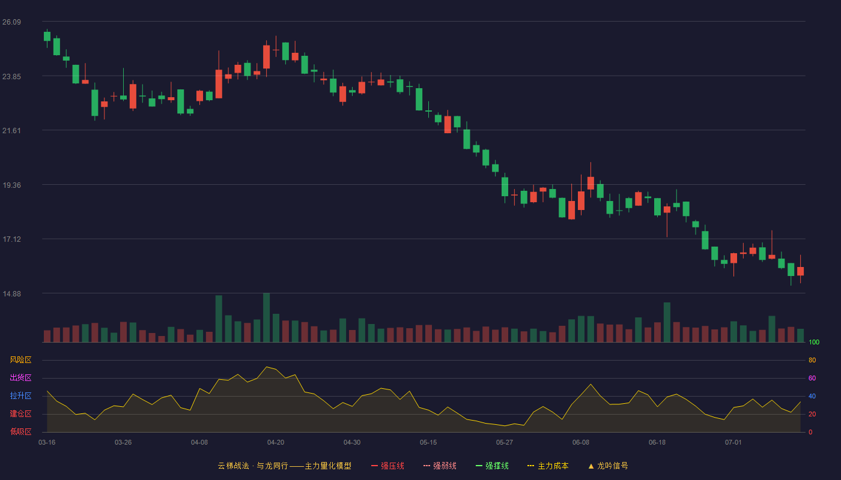Screen dimensions: 841x480
Task: Toggle the 龙吟信号 legend series
Action: pyautogui.click(x=608, y=466)
